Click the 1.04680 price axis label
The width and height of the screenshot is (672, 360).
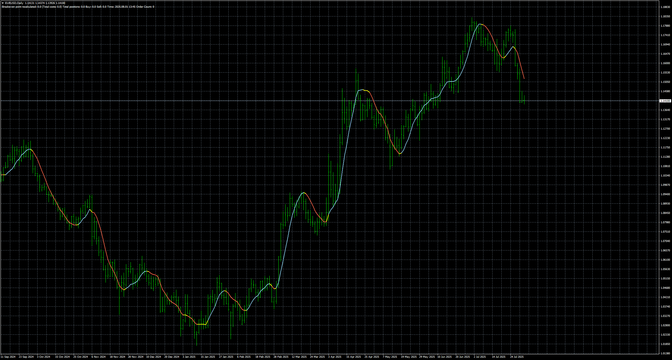pos(665,288)
